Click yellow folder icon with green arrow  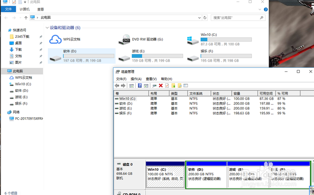point(173,86)
